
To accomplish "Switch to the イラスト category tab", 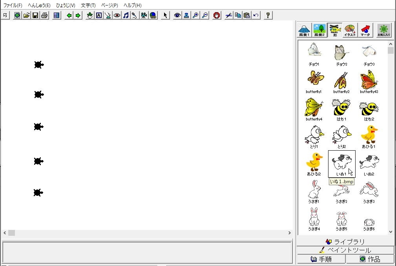I will pos(350,30).
